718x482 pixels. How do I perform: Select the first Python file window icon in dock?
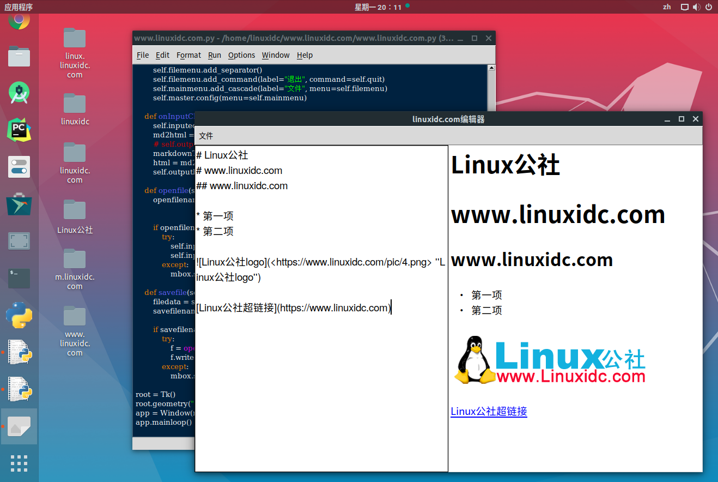[x=19, y=352]
